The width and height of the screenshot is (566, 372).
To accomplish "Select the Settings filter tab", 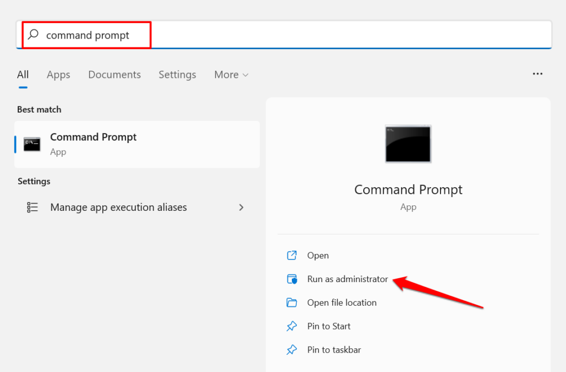I will (x=177, y=75).
